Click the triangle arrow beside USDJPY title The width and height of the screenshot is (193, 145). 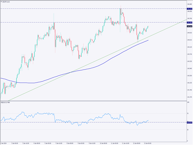[1, 2]
